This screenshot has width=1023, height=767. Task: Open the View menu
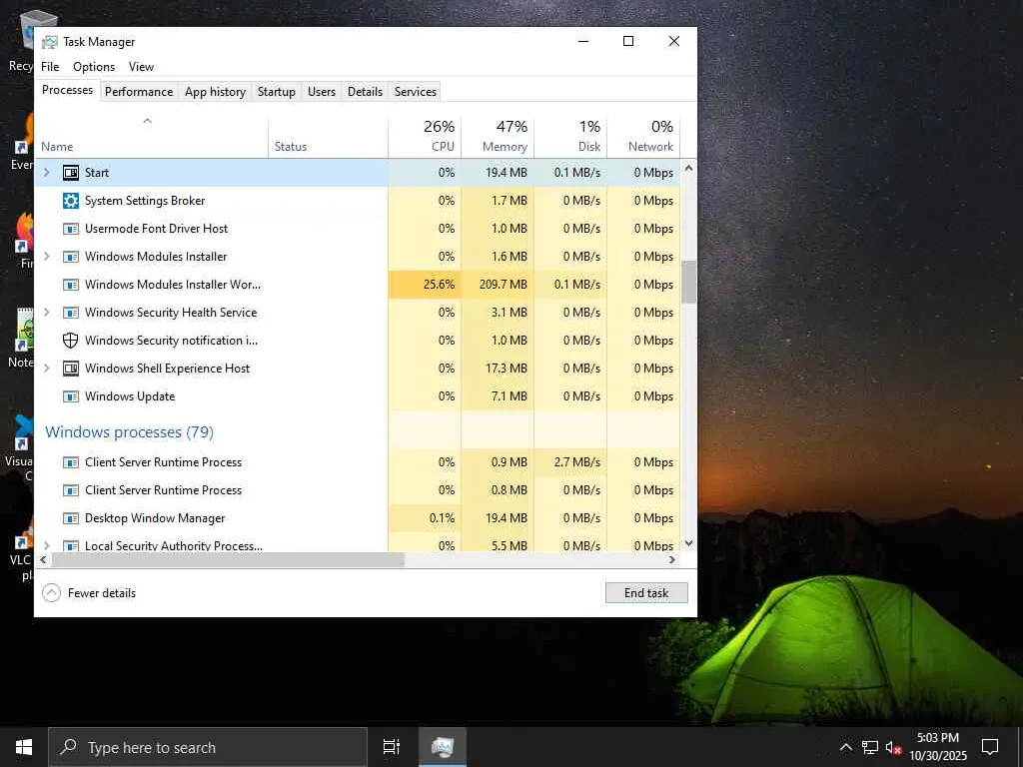(x=141, y=67)
